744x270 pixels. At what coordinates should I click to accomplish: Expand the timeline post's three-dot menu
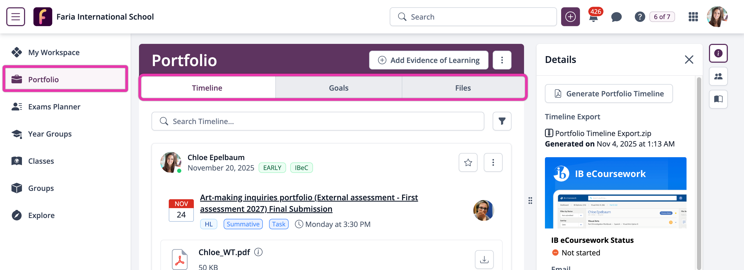(x=493, y=163)
